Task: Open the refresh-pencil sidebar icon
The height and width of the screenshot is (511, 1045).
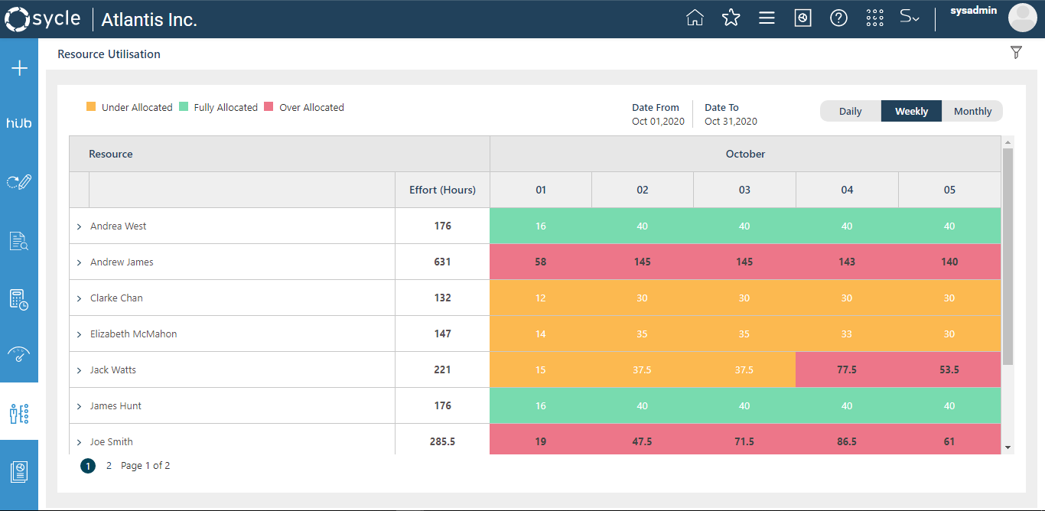Action: [19, 182]
